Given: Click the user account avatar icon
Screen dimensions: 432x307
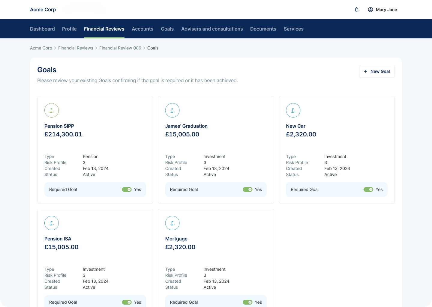Looking at the screenshot, I should [x=370, y=10].
